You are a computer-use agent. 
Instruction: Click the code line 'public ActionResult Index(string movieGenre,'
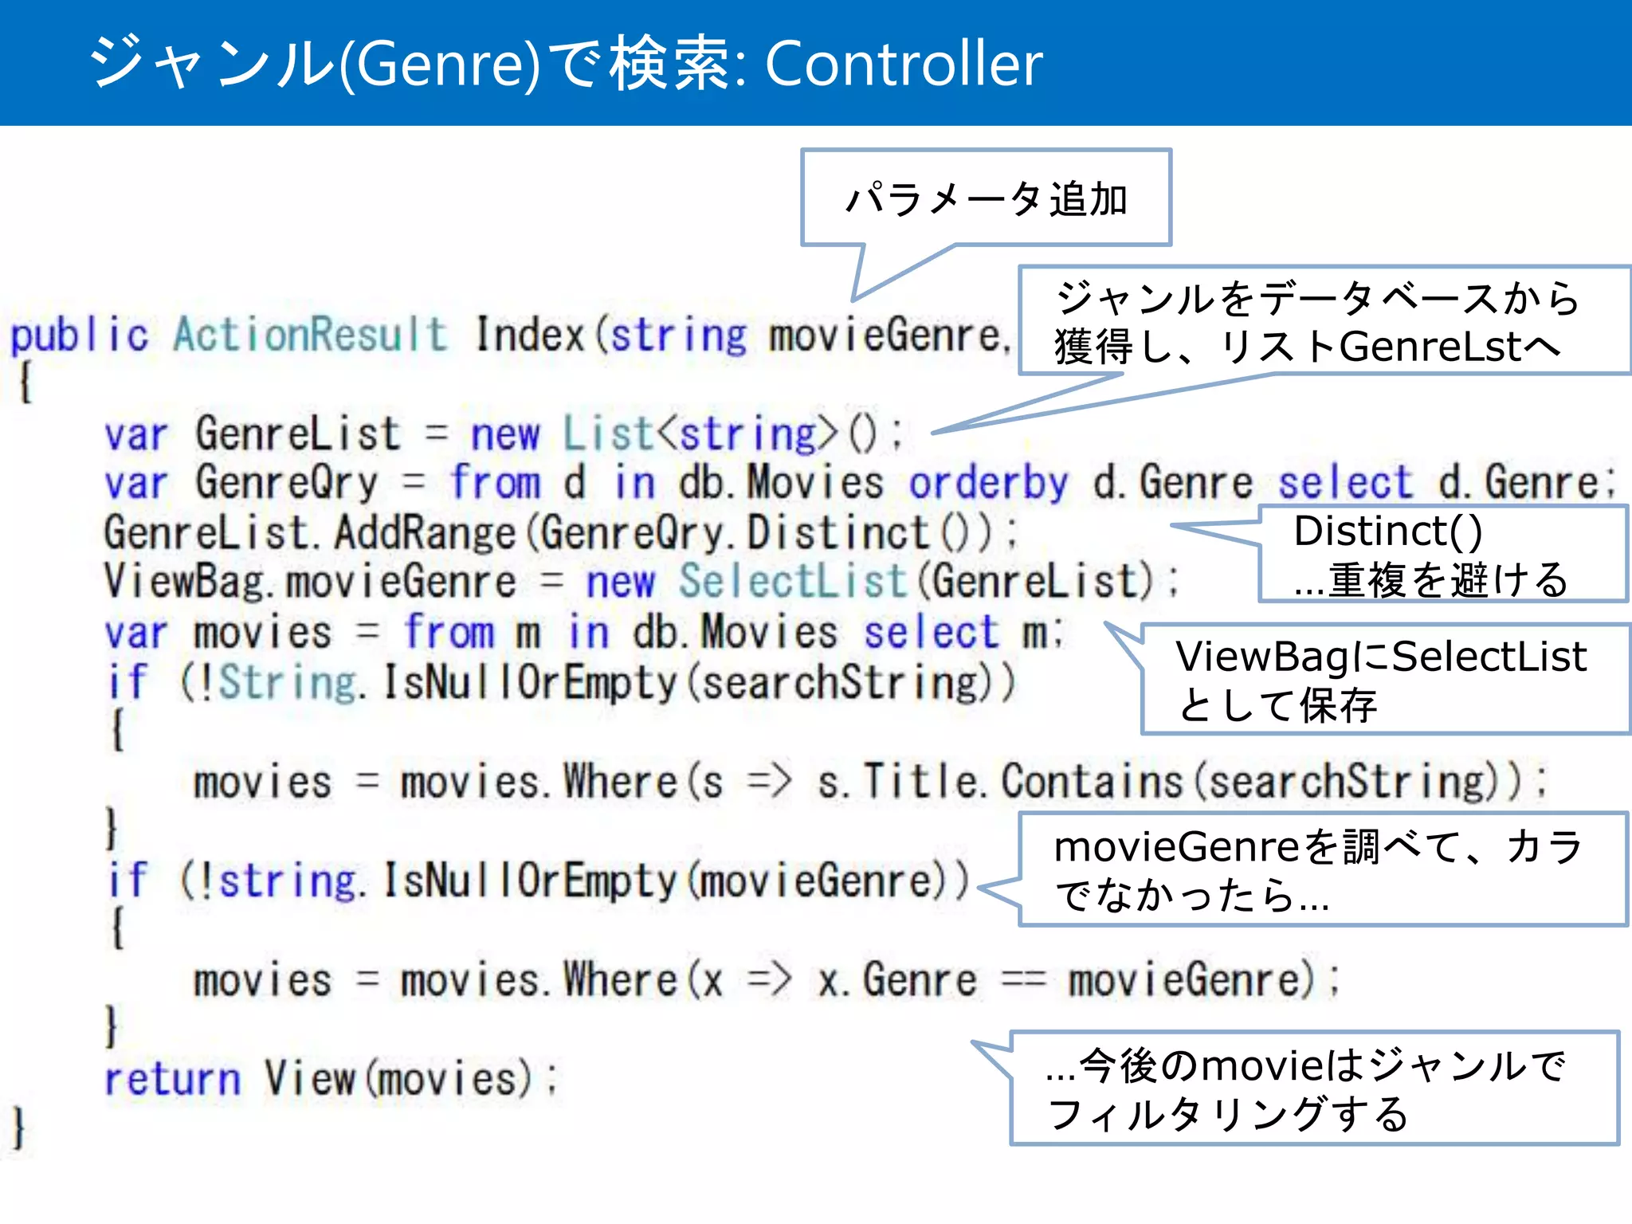coord(510,335)
